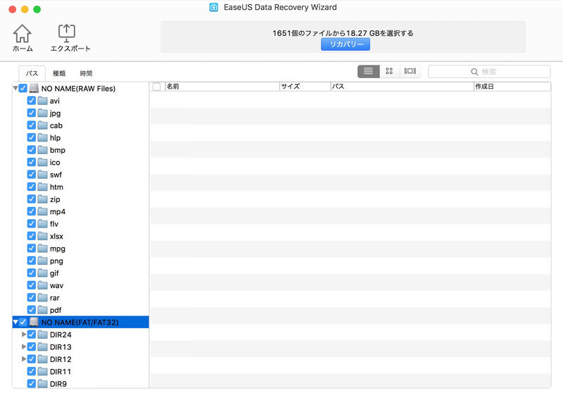Click the zip folder icon
Screen dimensions: 563x400
tap(43, 199)
